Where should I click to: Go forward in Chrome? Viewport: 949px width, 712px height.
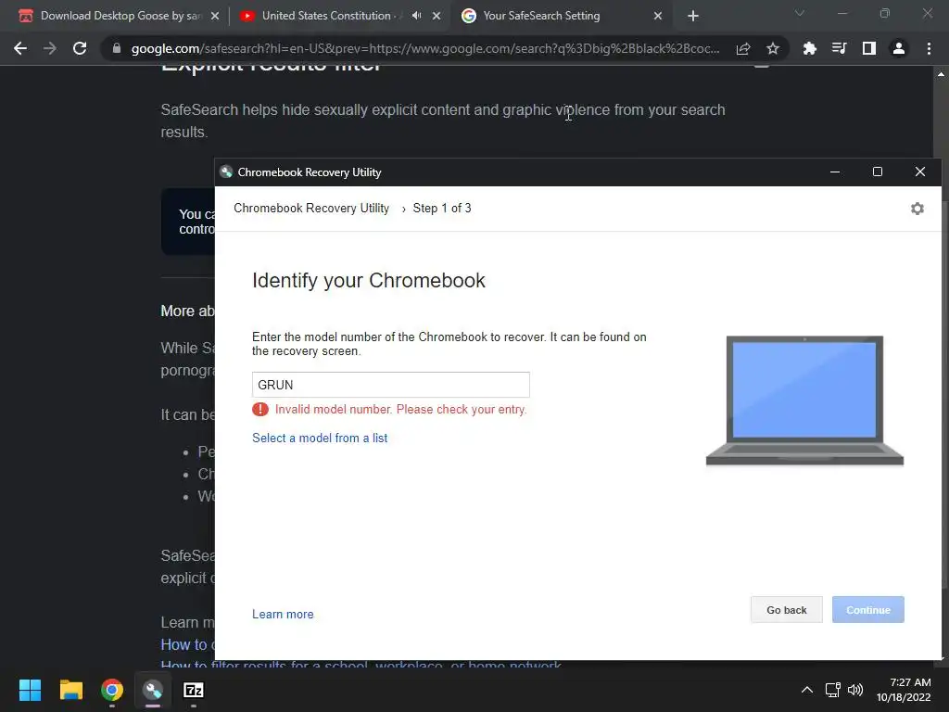click(50, 48)
